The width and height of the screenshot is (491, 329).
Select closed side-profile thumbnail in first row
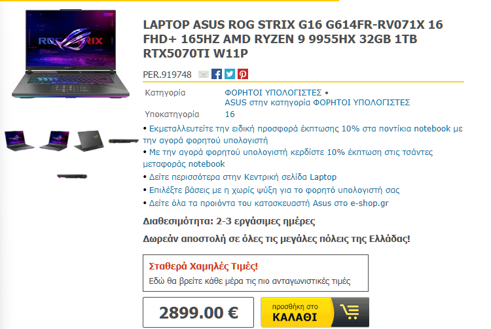pyautogui.click(x=124, y=141)
